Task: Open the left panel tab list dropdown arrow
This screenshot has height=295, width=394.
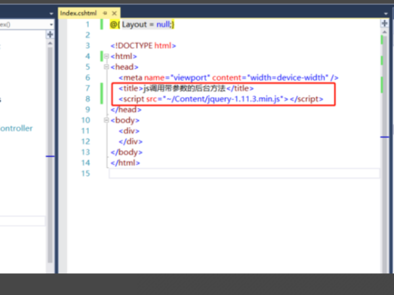Action: point(51,14)
